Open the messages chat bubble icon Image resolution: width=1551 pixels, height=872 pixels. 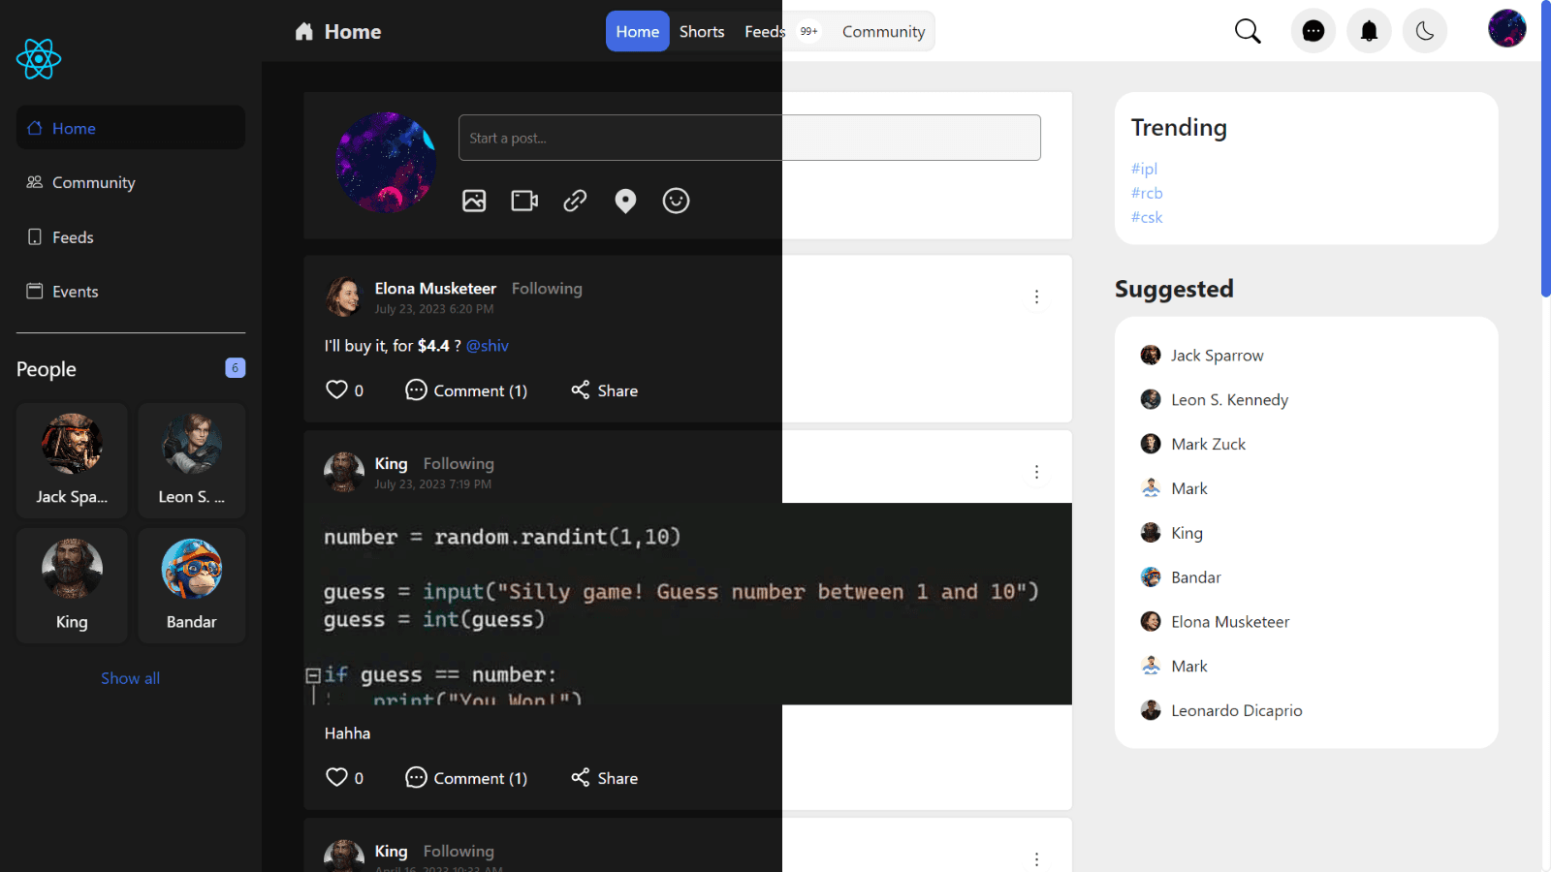1313,32
